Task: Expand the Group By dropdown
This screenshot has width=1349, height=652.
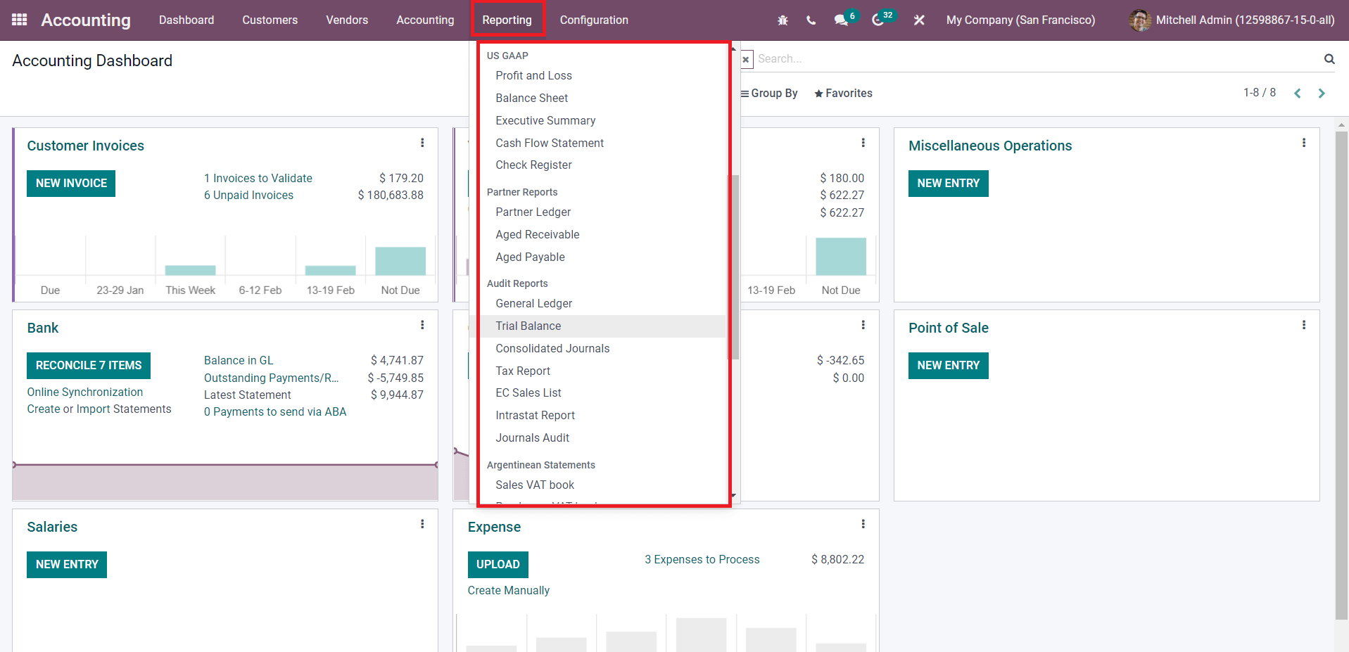Action: (769, 94)
